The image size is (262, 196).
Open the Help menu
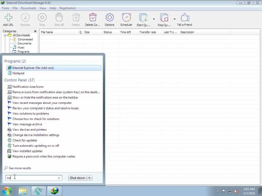pos(53,8)
